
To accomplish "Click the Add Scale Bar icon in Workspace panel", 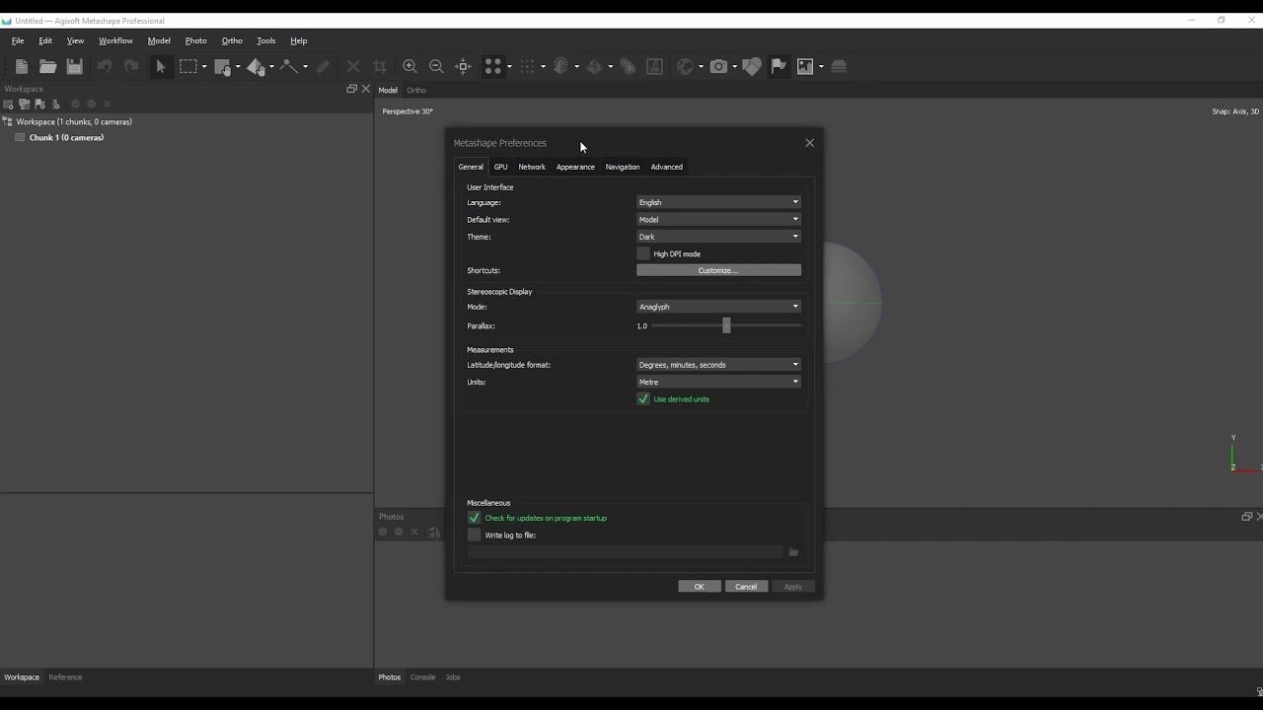I will pyautogui.click(x=56, y=105).
